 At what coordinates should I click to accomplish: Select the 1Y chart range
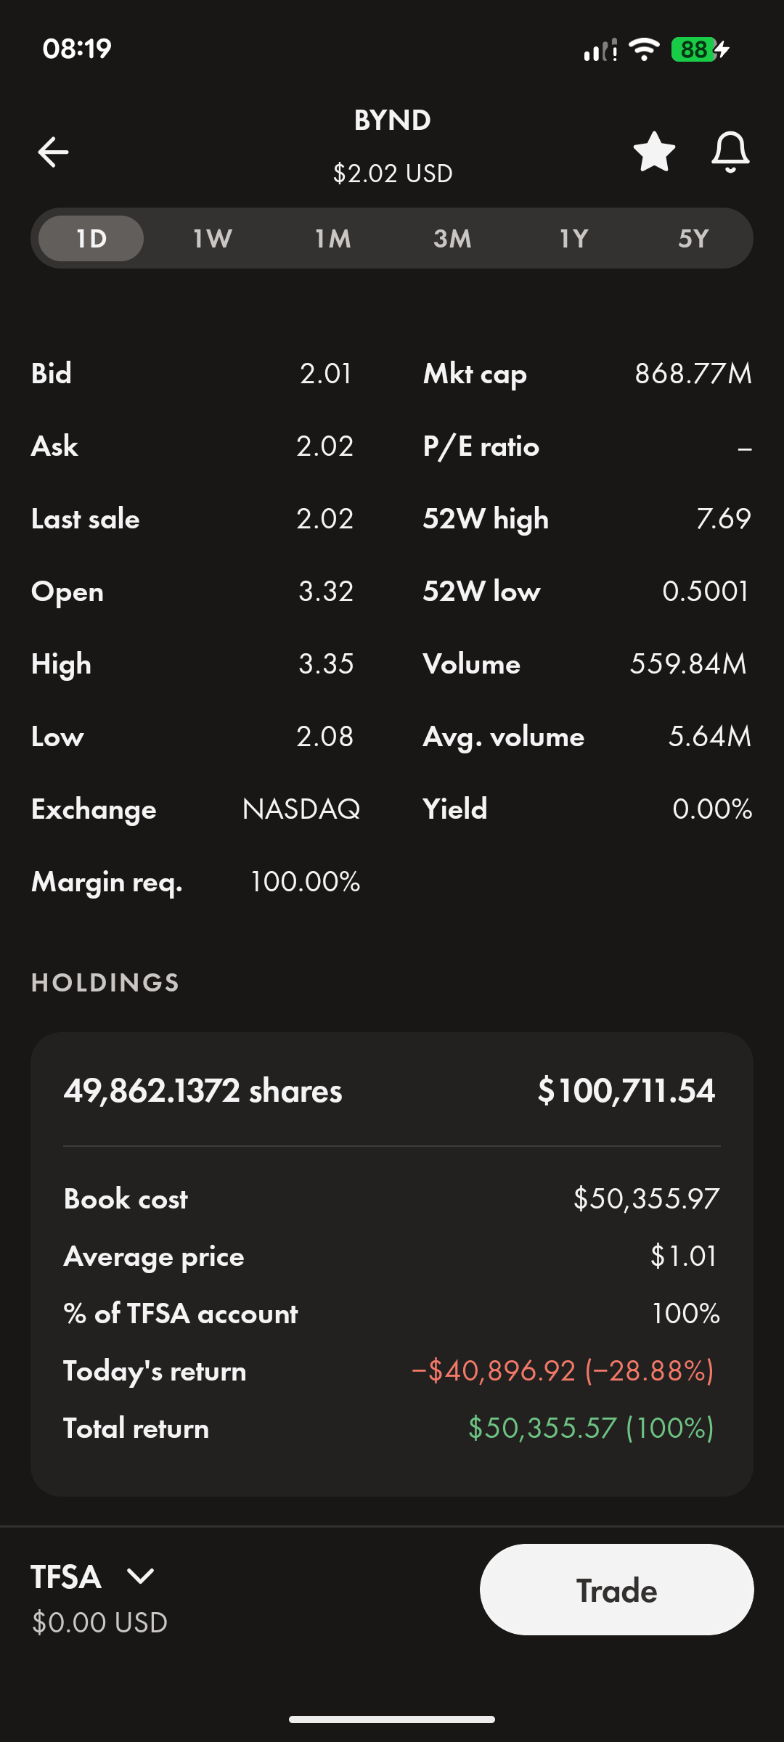coord(573,239)
